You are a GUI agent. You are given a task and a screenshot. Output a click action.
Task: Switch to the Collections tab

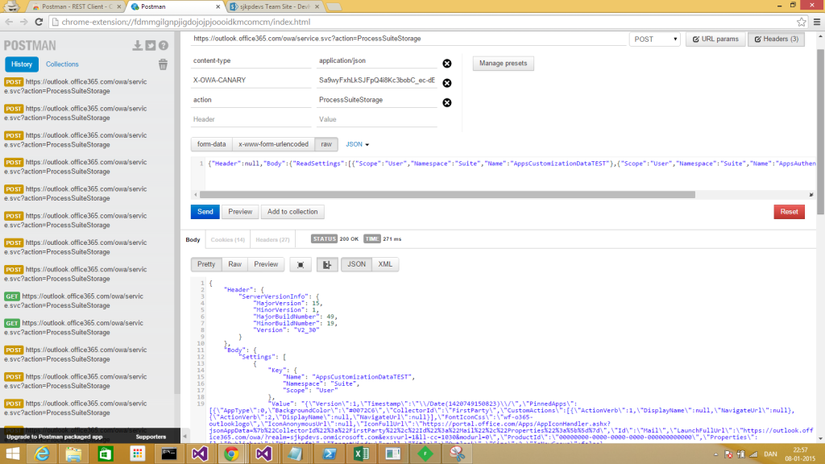tap(62, 64)
